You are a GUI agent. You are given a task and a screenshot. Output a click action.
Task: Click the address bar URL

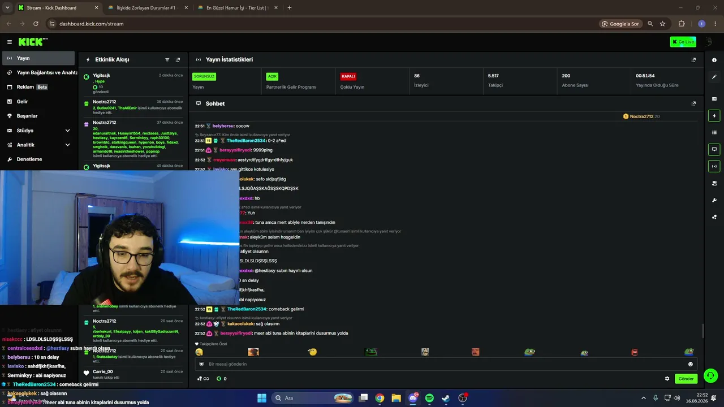pyautogui.click(x=91, y=24)
